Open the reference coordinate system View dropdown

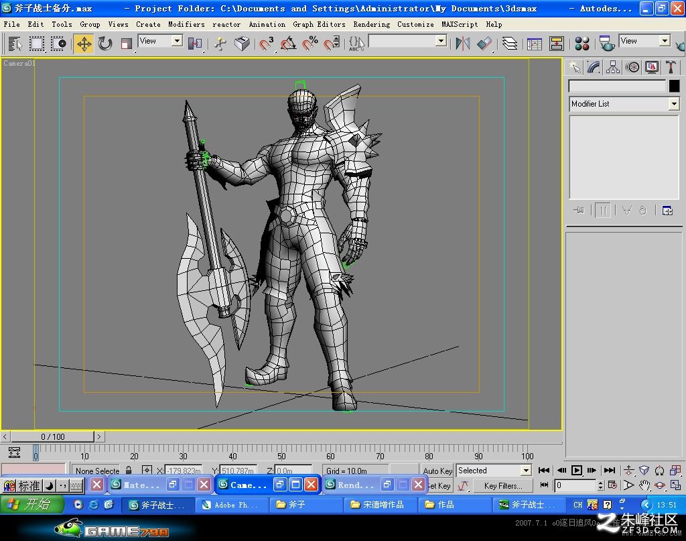tap(161, 41)
